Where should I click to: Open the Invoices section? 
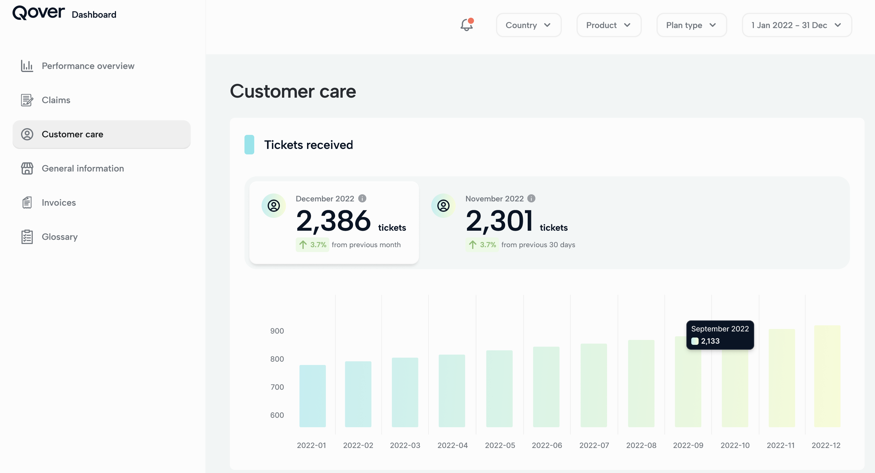(x=59, y=203)
